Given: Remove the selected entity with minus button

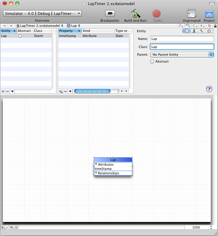Looking at the screenshot, I should [7, 91].
